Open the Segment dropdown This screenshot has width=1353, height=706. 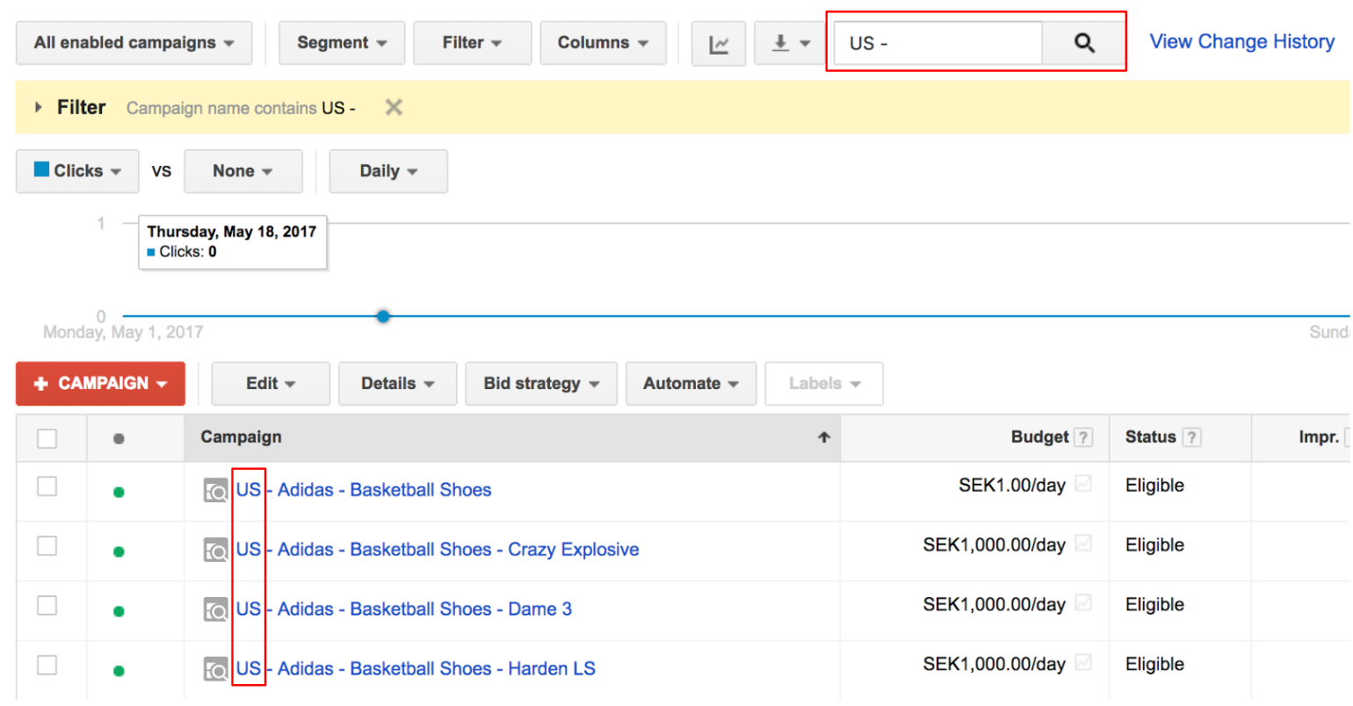click(341, 42)
